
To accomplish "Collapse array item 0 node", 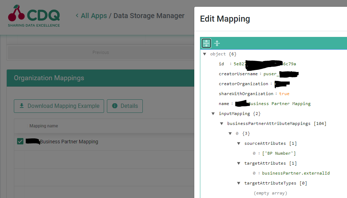I will click(x=230, y=133).
